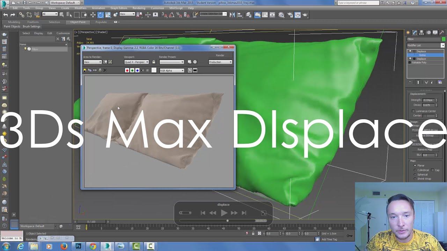Open the Utilities hammer panel tab
Screen dimensions: 447x251
click(x=441, y=32)
